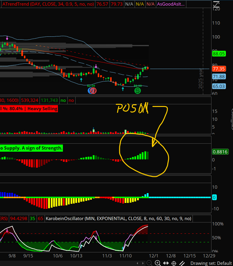The image size is (233, 266).
Task: Open the Drawing set: Default selector
Action: click(x=211, y=263)
